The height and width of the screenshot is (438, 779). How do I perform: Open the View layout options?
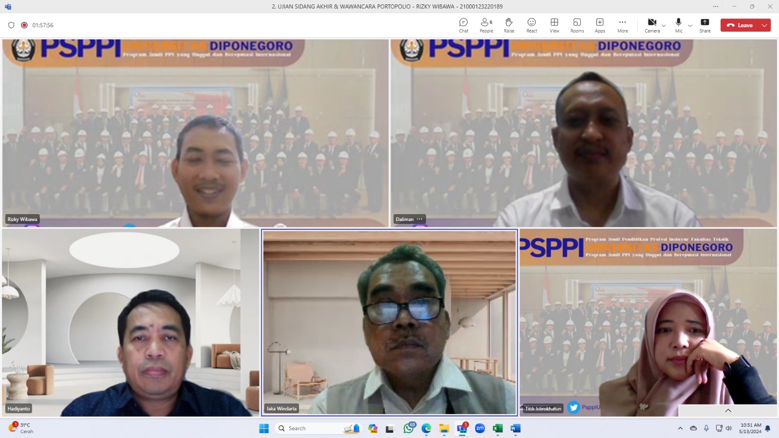pyautogui.click(x=554, y=25)
